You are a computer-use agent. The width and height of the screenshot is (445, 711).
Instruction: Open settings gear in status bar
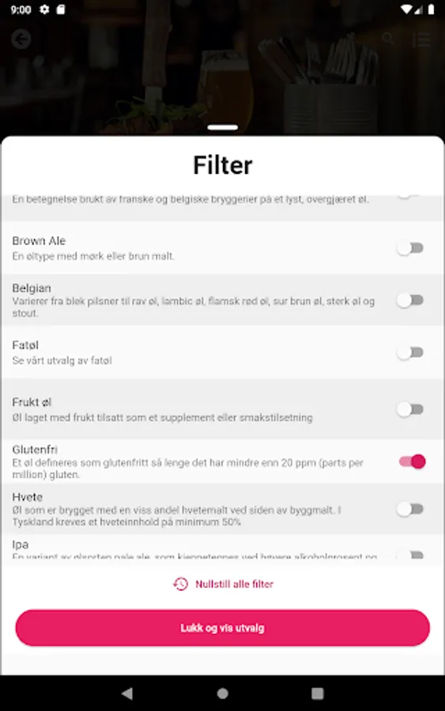click(44, 9)
